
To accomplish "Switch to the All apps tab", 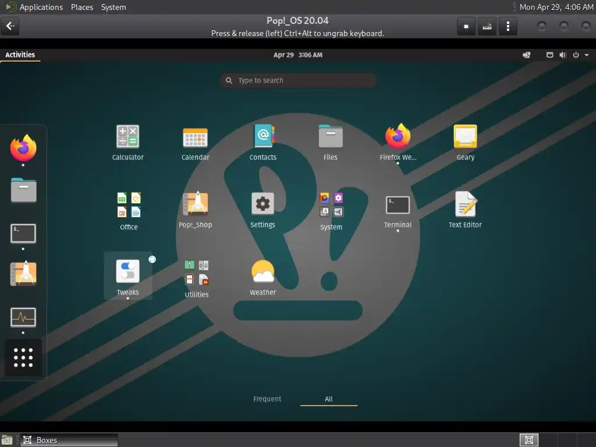I will [x=329, y=399].
